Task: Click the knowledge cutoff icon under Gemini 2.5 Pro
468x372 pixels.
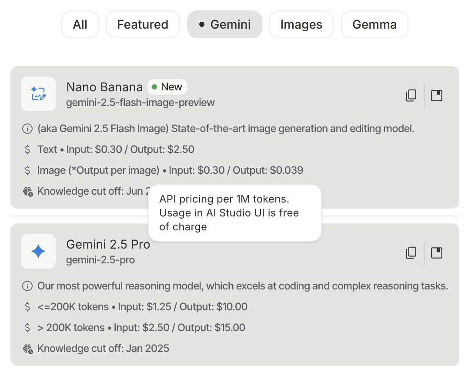Action: 27,348
